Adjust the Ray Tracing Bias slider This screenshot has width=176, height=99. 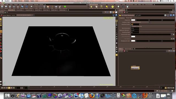[x=157, y=28]
